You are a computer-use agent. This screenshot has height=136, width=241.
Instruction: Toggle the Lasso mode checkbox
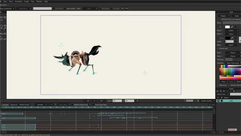65,9
